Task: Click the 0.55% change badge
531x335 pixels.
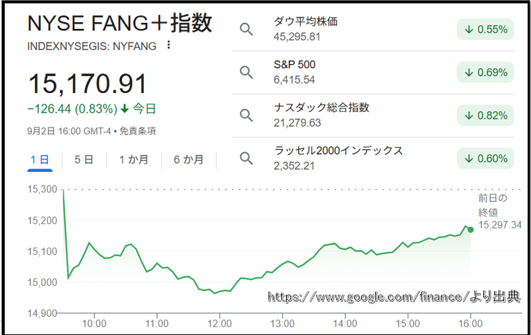Action: pos(485,30)
